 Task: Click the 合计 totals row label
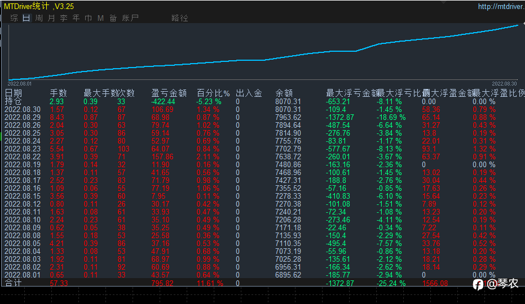click(x=13, y=283)
